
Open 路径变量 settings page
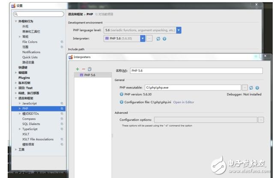(x=28, y=62)
